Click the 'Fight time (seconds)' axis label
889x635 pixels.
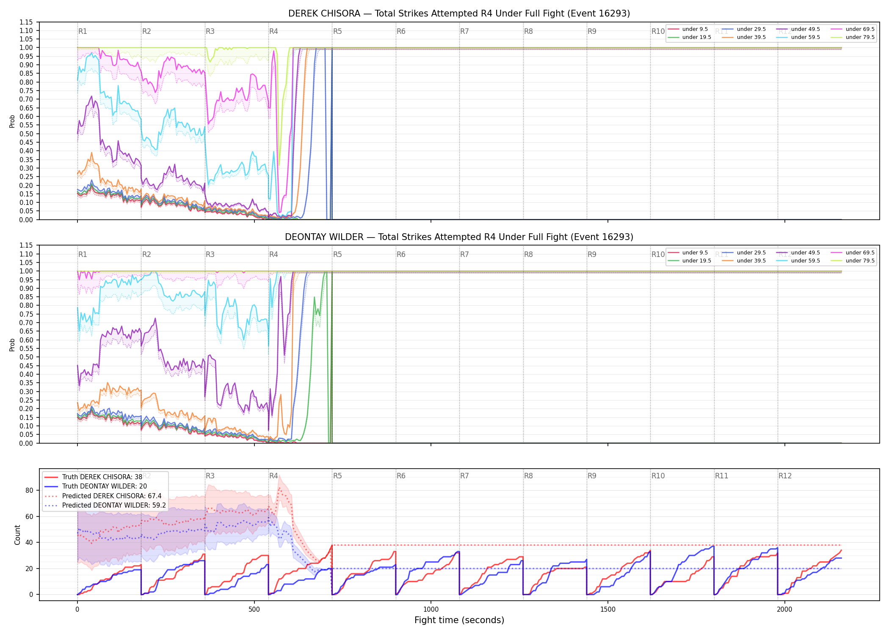pos(459,620)
